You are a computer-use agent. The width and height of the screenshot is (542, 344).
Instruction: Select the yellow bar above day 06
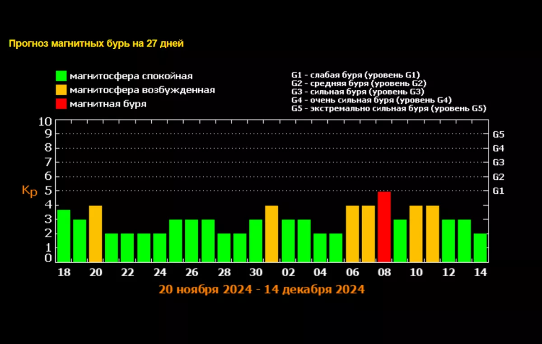(352, 233)
